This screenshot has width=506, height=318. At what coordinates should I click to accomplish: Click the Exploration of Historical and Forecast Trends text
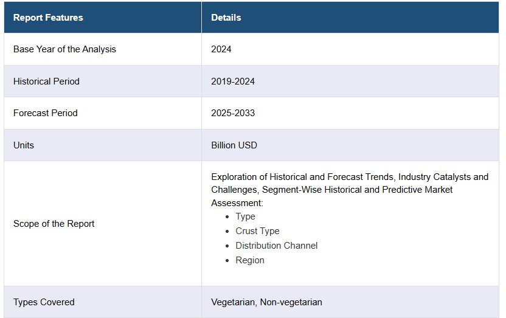[x=302, y=177]
